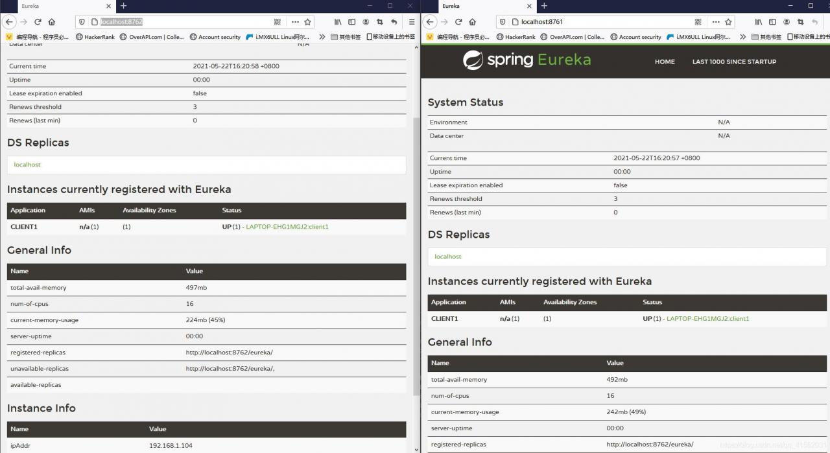
Task: Select 497mb total-avail-memory value in 8762 window
Action: pos(196,288)
